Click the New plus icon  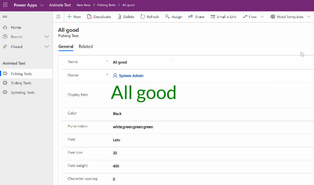coord(69,17)
